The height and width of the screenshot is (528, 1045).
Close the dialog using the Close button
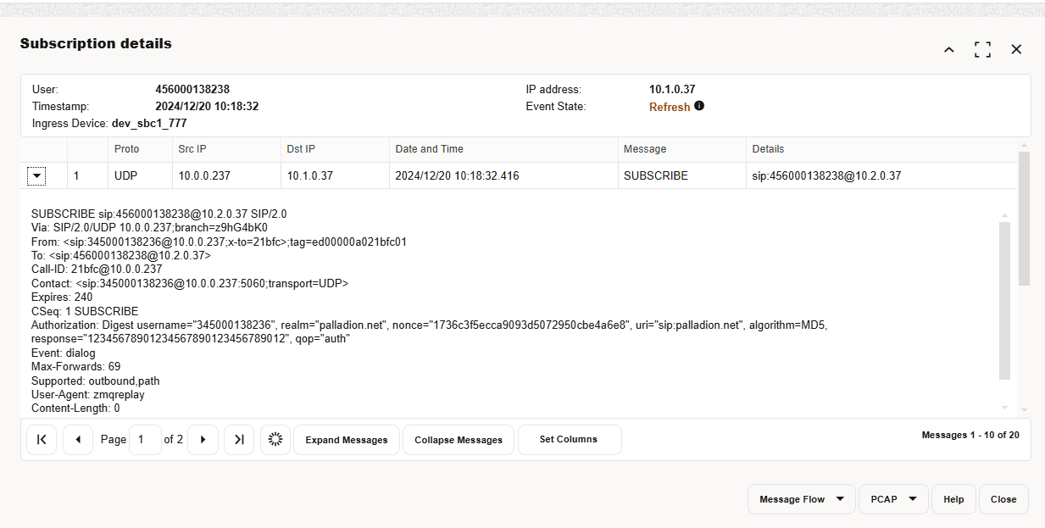click(x=1003, y=499)
